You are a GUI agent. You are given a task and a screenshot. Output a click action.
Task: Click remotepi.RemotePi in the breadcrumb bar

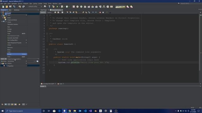pyautogui.click(x=49, y=84)
